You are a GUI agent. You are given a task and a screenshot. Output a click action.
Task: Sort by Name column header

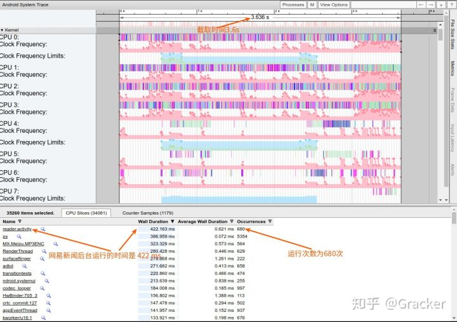(x=11, y=222)
